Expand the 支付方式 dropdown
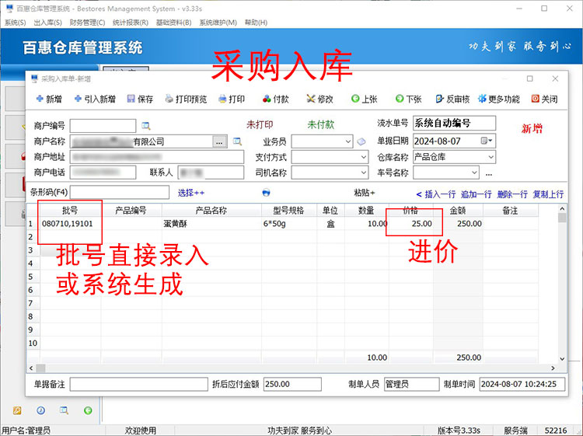583x436 pixels. click(x=364, y=157)
